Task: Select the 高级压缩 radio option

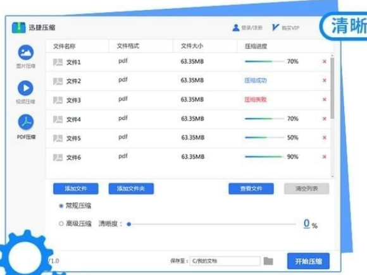Action: point(61,224)
